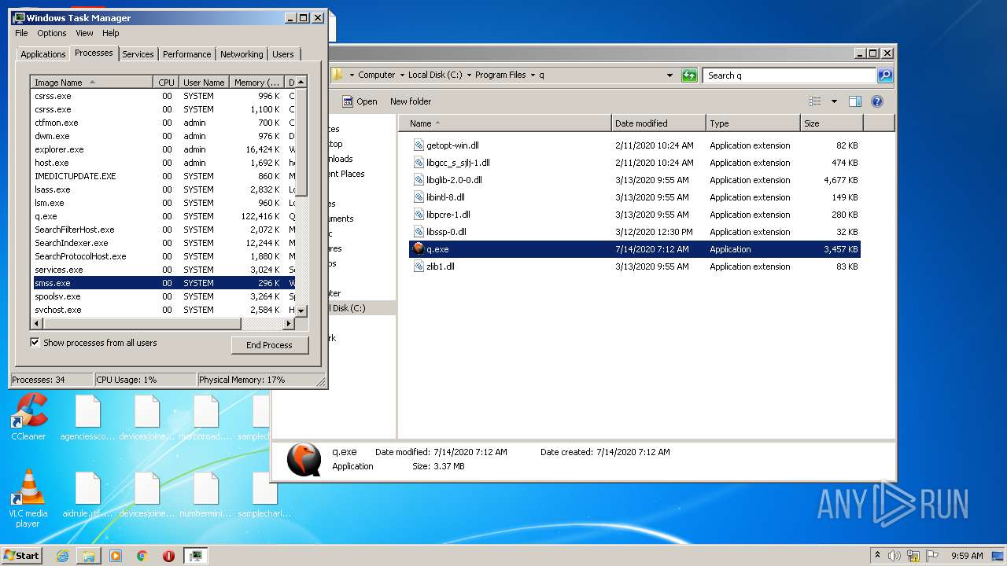Open Chrome from taskbar
The height and width of the screenshot is (566, 1007).
tap(142, 556)
